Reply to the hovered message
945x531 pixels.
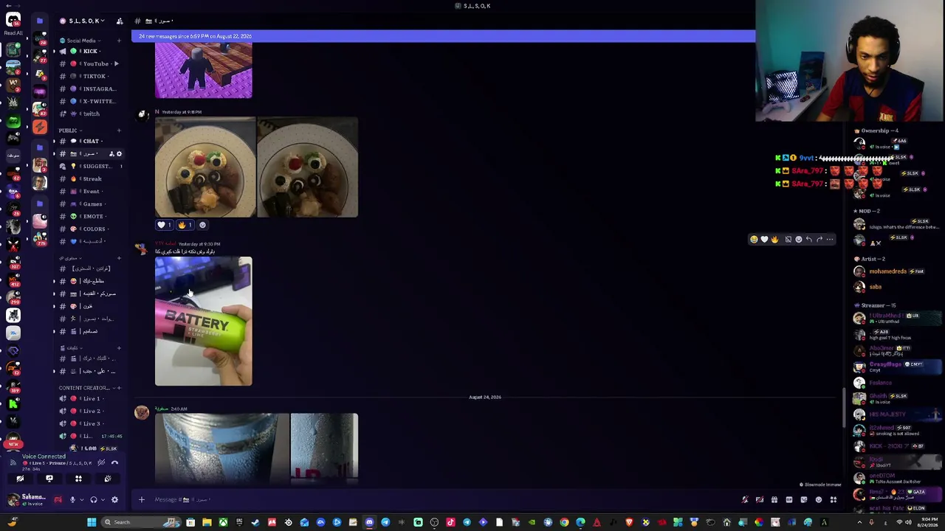point(809,239)
